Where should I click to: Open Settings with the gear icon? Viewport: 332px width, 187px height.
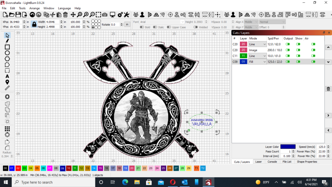[120, 15]
